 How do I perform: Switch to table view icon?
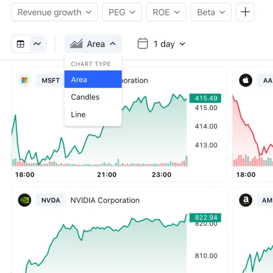click(x=21, y=44)
